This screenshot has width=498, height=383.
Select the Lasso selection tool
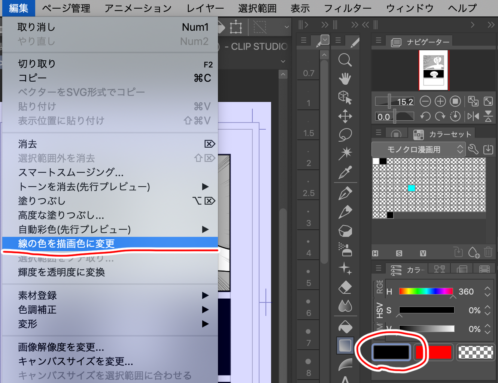(x=345, y=135)
